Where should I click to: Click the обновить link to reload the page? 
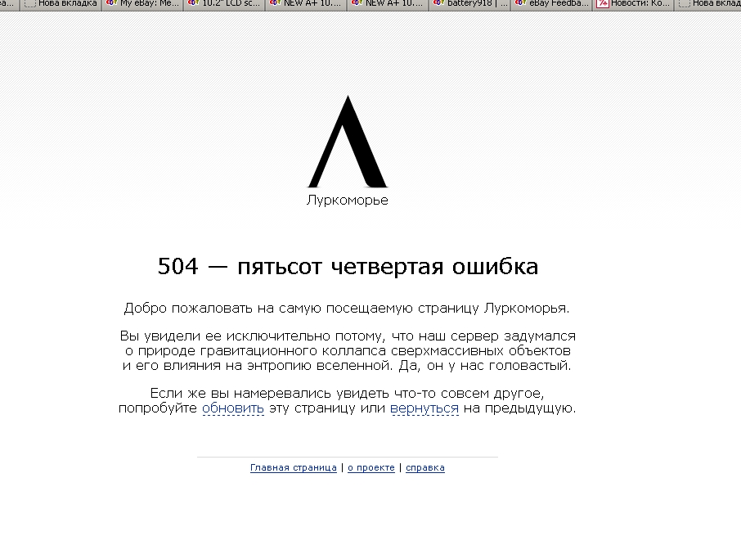[x=233, y=408]
